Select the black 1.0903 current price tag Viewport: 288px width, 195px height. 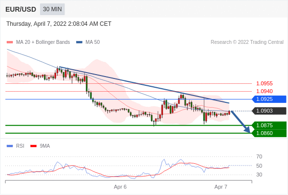click(269, 111)
